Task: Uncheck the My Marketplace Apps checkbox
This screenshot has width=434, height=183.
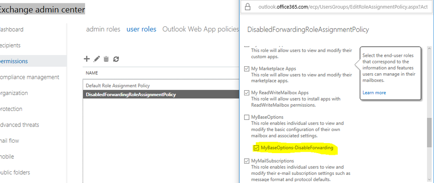Action: tap(247, 69)
